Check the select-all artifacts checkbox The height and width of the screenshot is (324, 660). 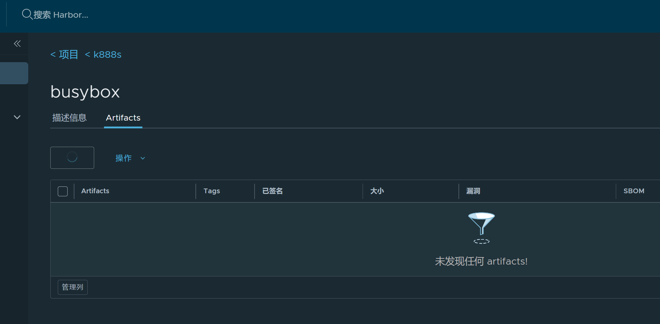63,191
